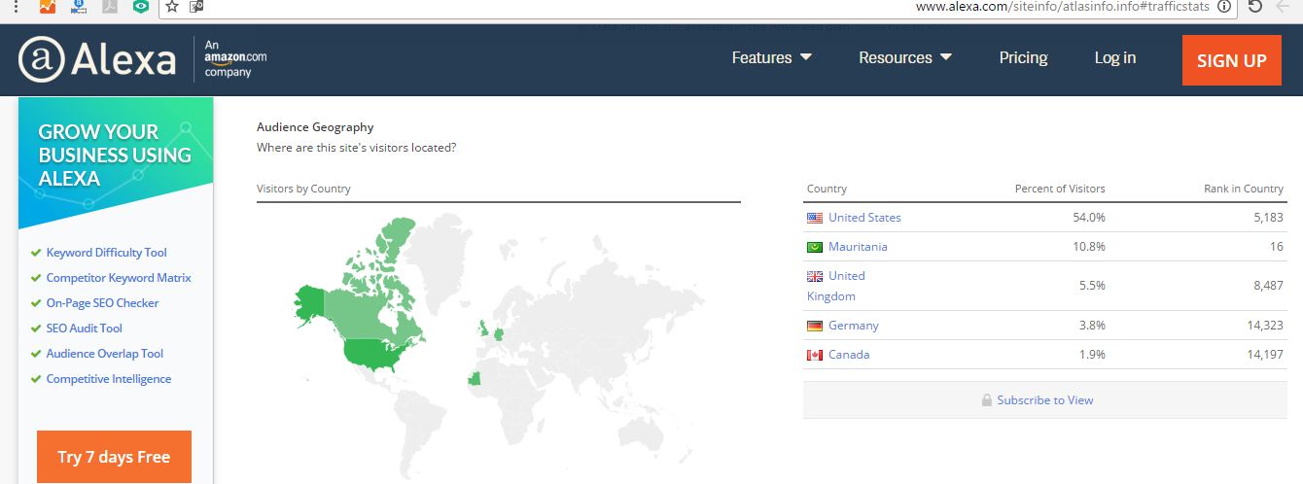Image resolution: width=1303 pixels, height=484 pixels.
Task: Click the SIGN UP button
Action: [1231, 60]
